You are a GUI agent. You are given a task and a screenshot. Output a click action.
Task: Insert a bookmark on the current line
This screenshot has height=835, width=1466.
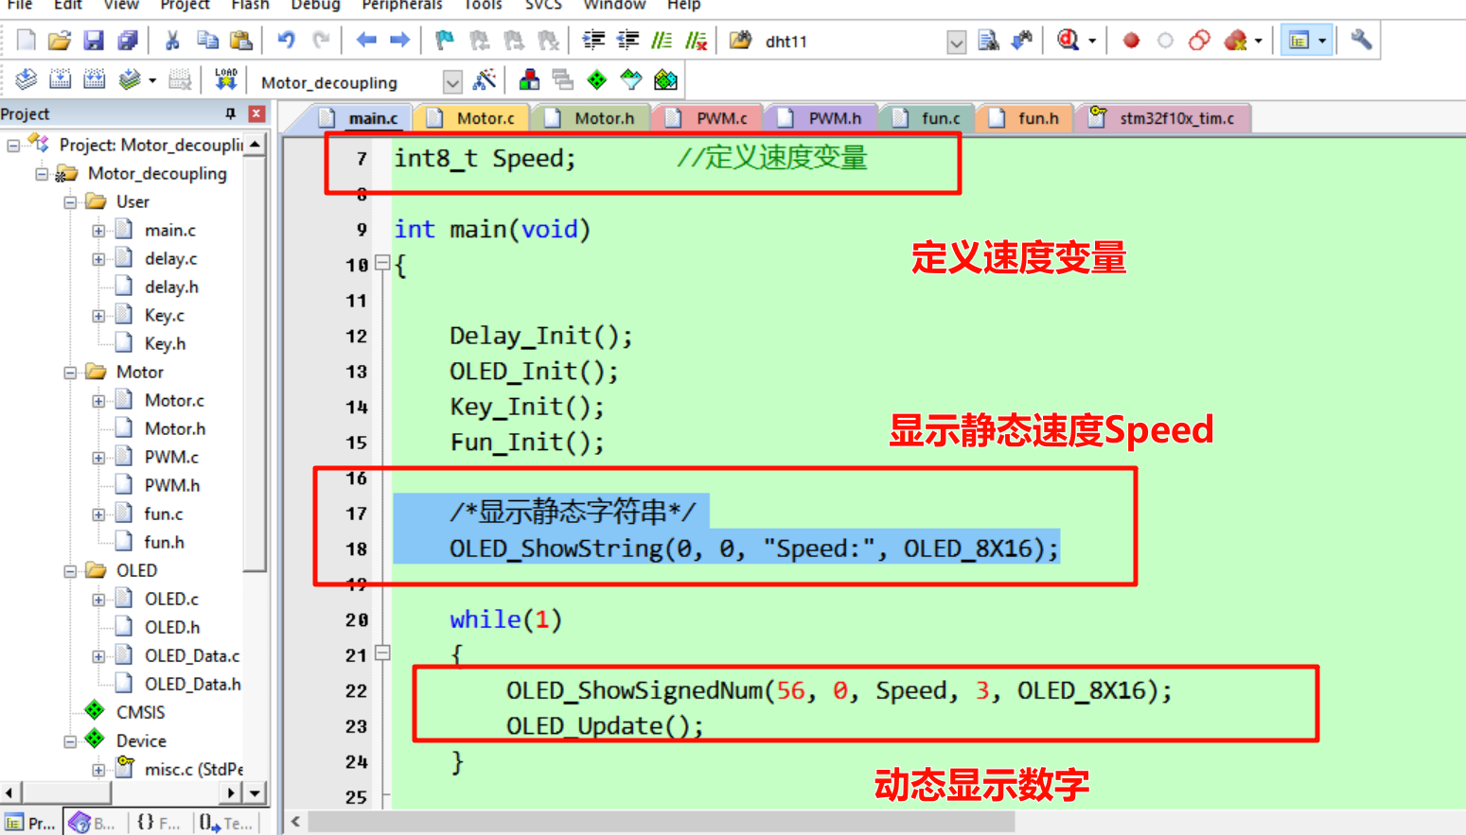click(x=445, y=41)
